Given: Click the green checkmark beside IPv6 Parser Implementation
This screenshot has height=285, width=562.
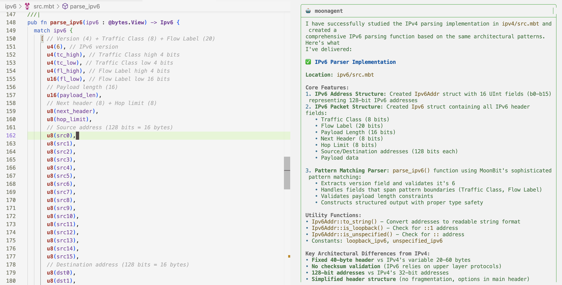Looking at the screenshot, I should click(308, 62).
